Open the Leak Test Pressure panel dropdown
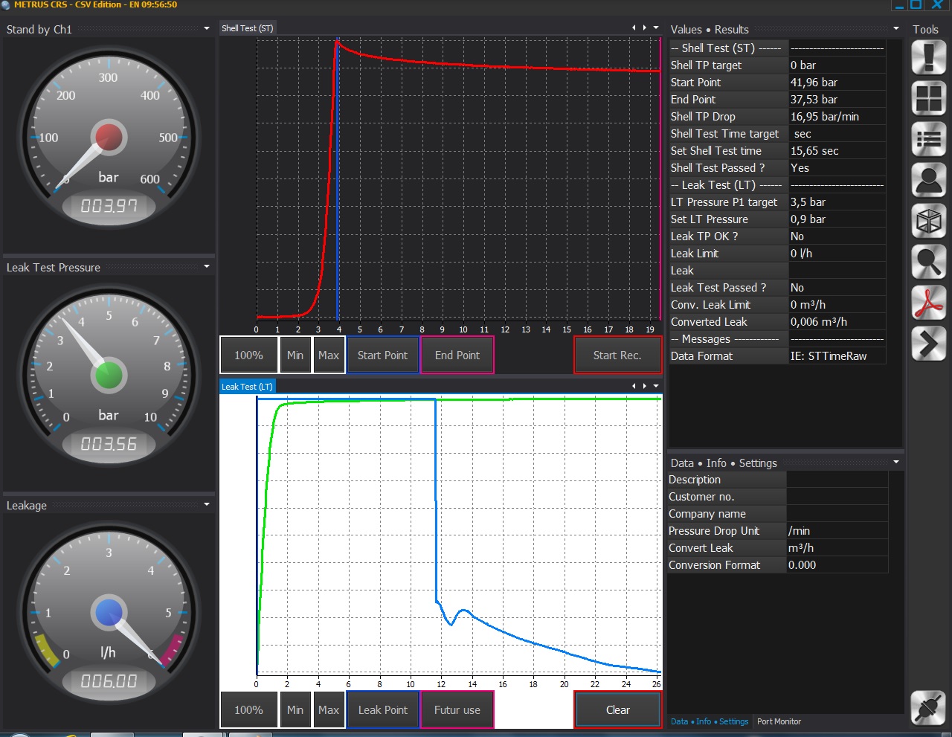Screen dimensions: 952x737 (207, 266)
